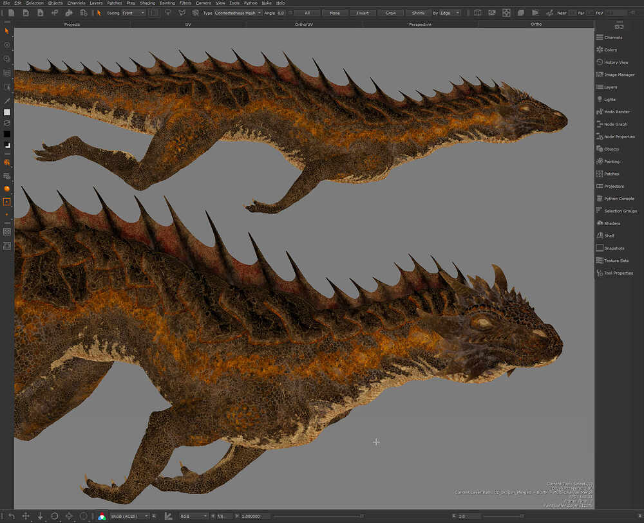Open the By dropdown set to Edge

point(450,13)
